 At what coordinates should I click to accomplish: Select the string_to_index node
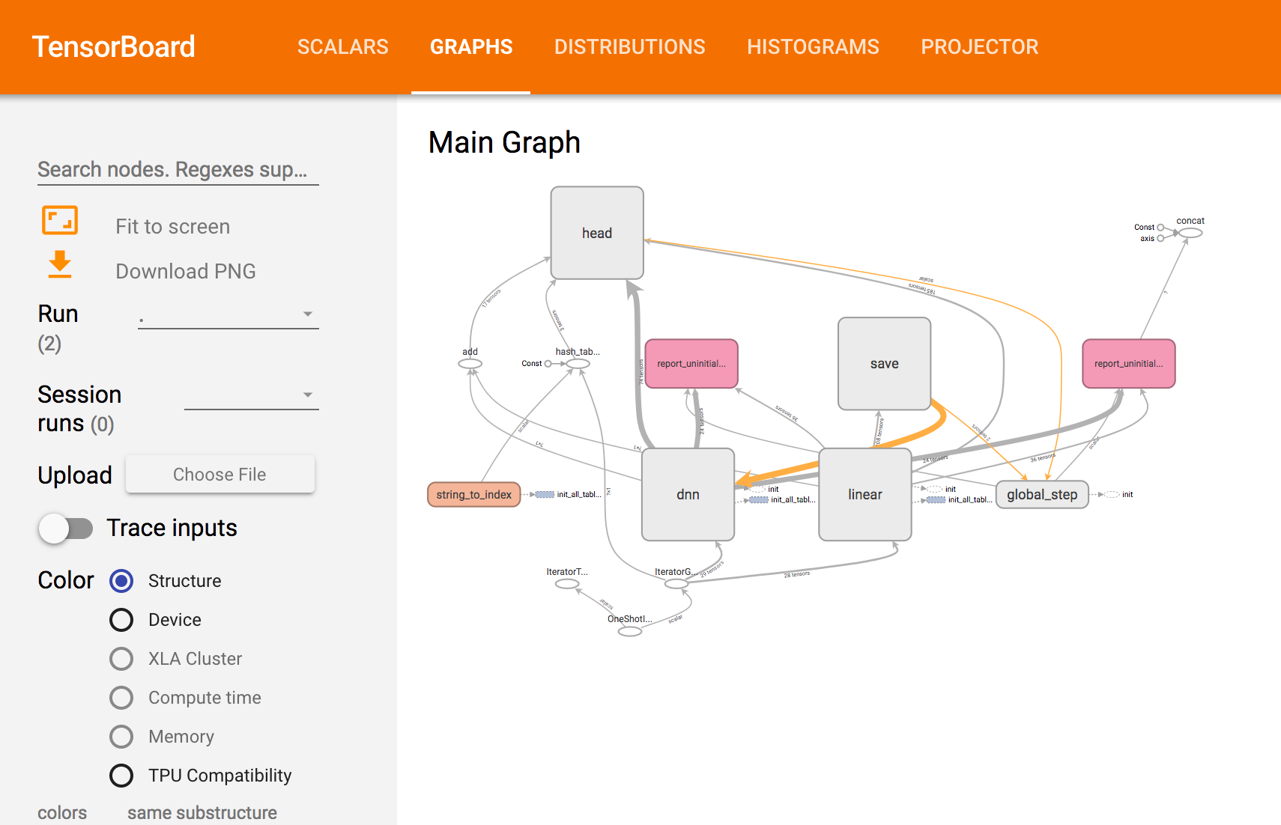pyautogui.click(x=473, y=494)
